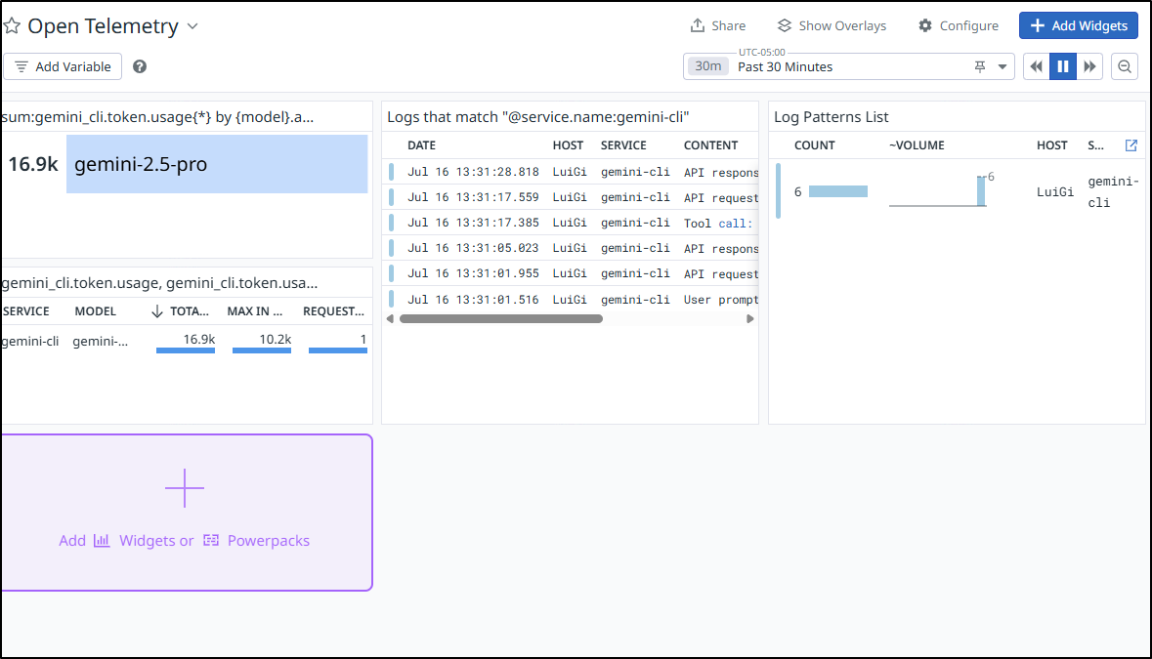The image size is (1152, 659).
Task: Open the Configure menu
Action: (959, 25)
